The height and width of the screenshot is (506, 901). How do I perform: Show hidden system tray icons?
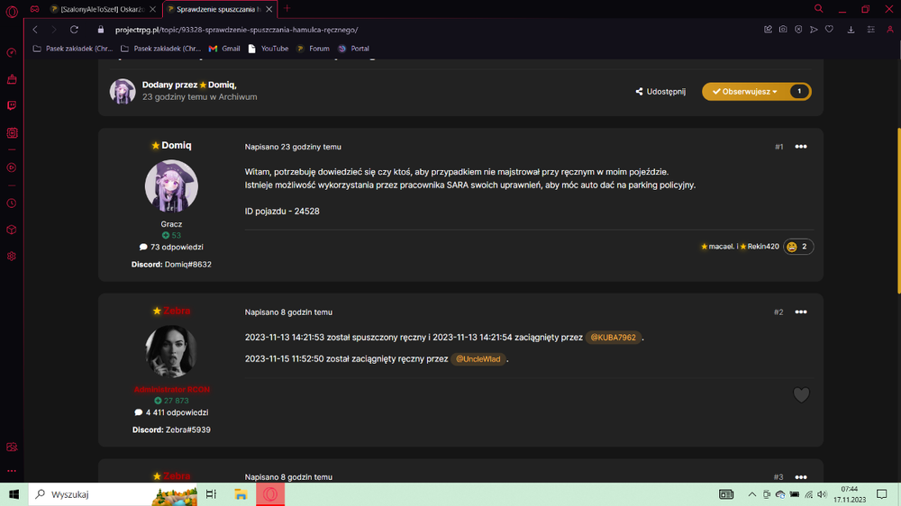[x=751, y=494]
